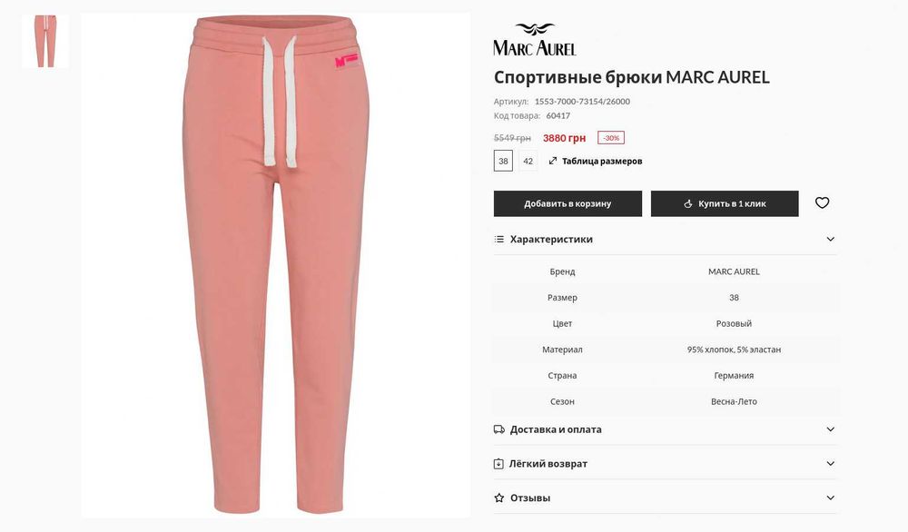Collapse the Характеристики section chevron
This screenshot has width=908, height=532.
(831, 239)
